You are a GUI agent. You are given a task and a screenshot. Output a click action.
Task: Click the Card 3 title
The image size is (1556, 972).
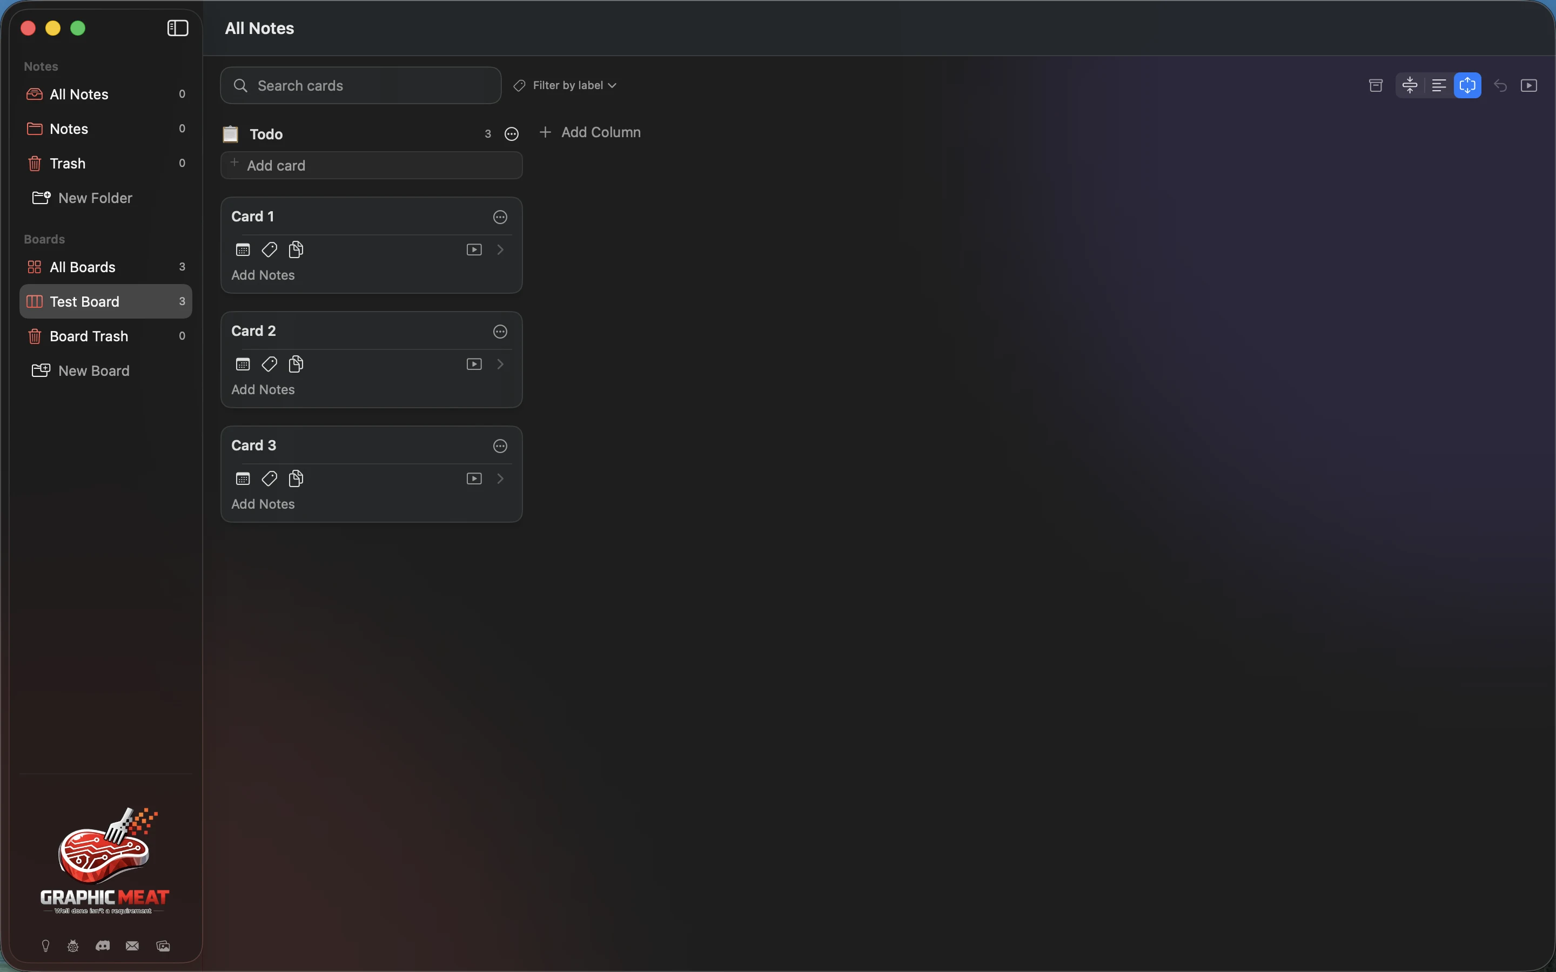point(253,446)
